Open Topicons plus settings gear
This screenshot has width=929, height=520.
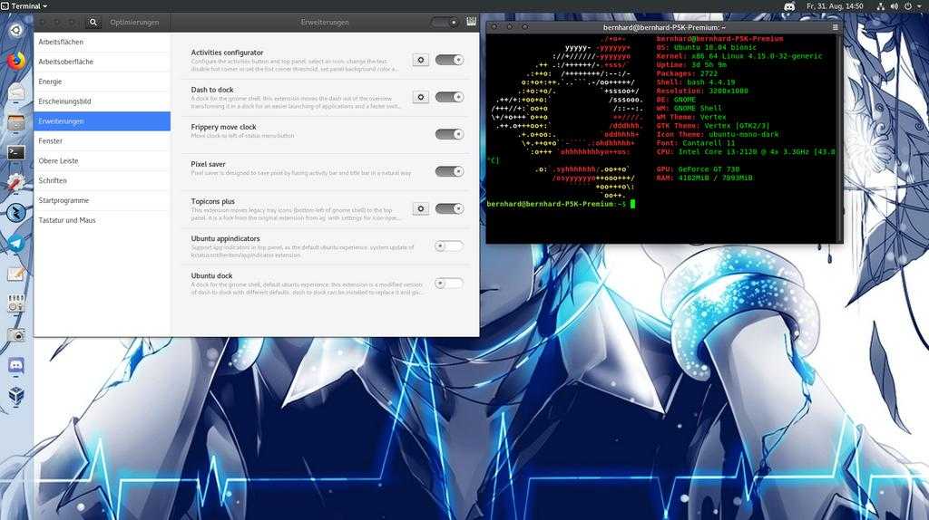420,208
